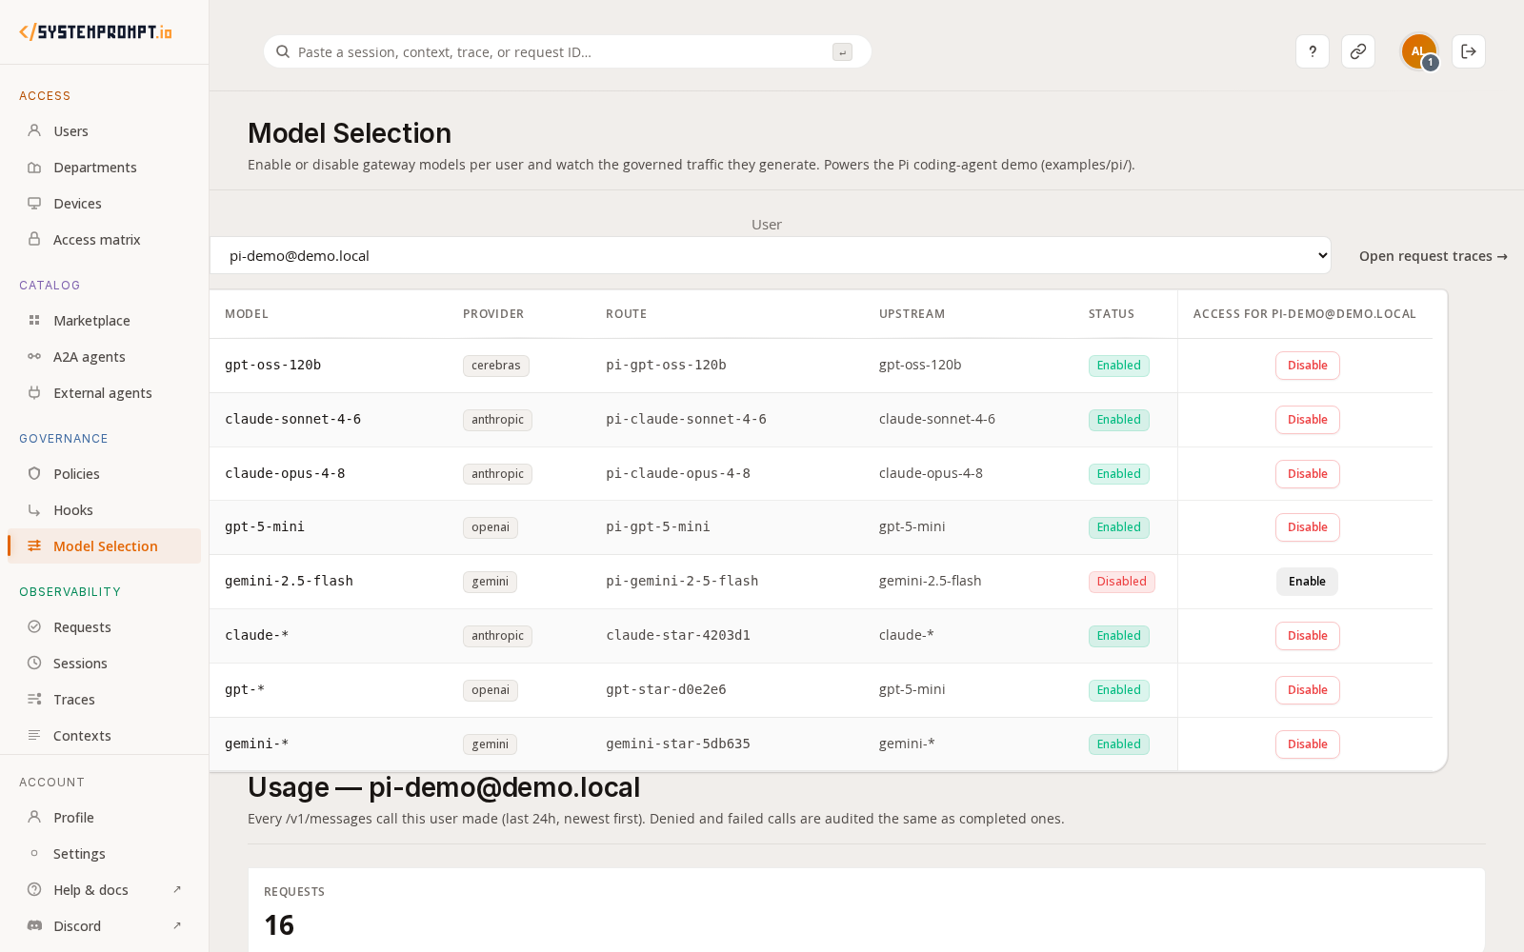1524x952 pixels.
Task: Open help via the question mark button
Action: [1313, 51]
